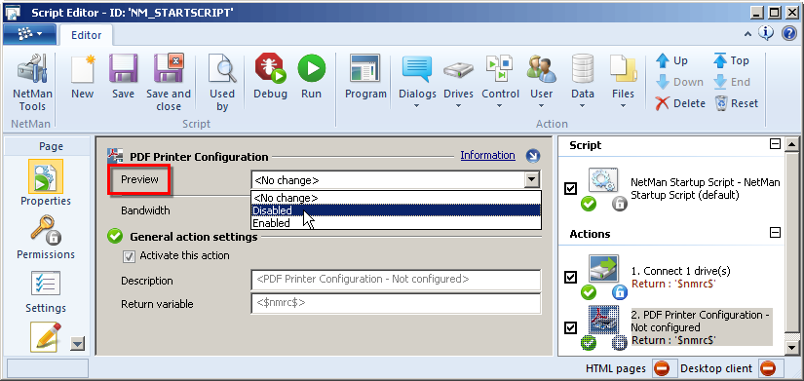This screenshot has height=381, width=804.
Task: Start Debug mode
Action: point(271,77)
